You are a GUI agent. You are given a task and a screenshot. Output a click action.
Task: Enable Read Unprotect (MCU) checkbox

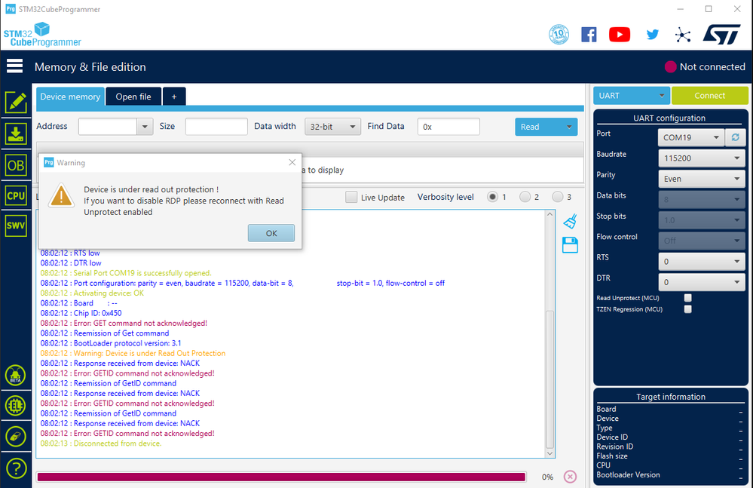(687, 298)
